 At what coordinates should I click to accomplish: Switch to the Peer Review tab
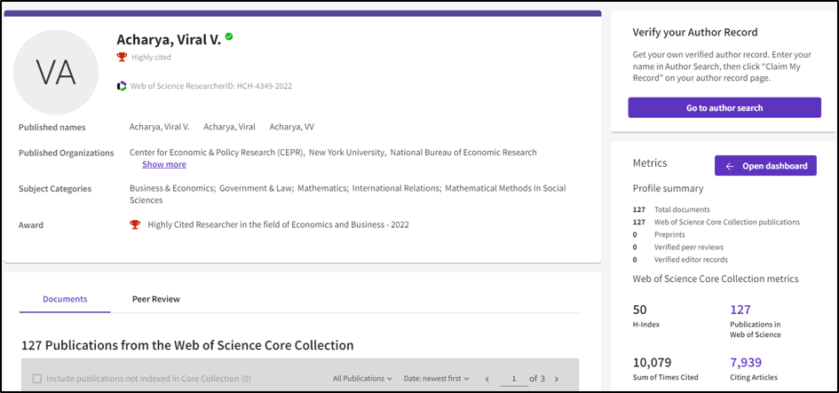(156, 299)
